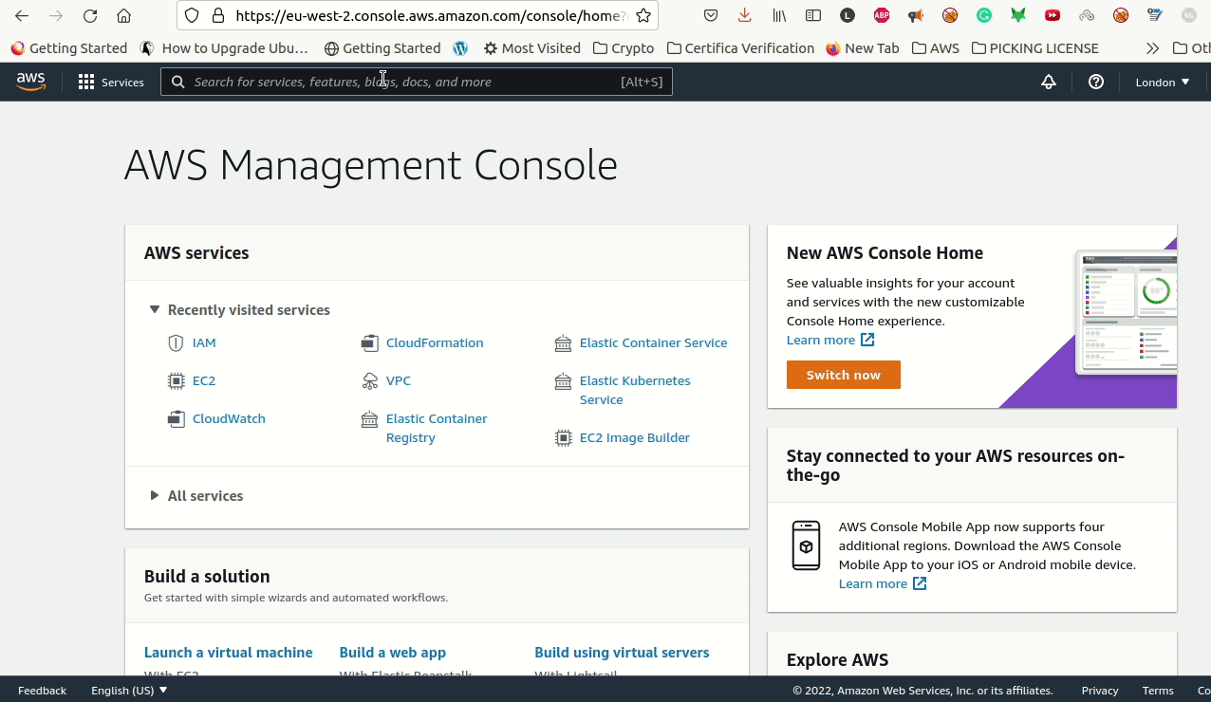Click the EC2 Image Builder chip icon

(x=563, y=438)
